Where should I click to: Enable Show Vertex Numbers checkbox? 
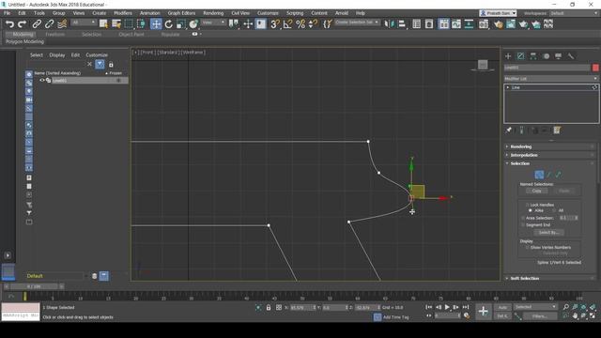pos(528,248)
